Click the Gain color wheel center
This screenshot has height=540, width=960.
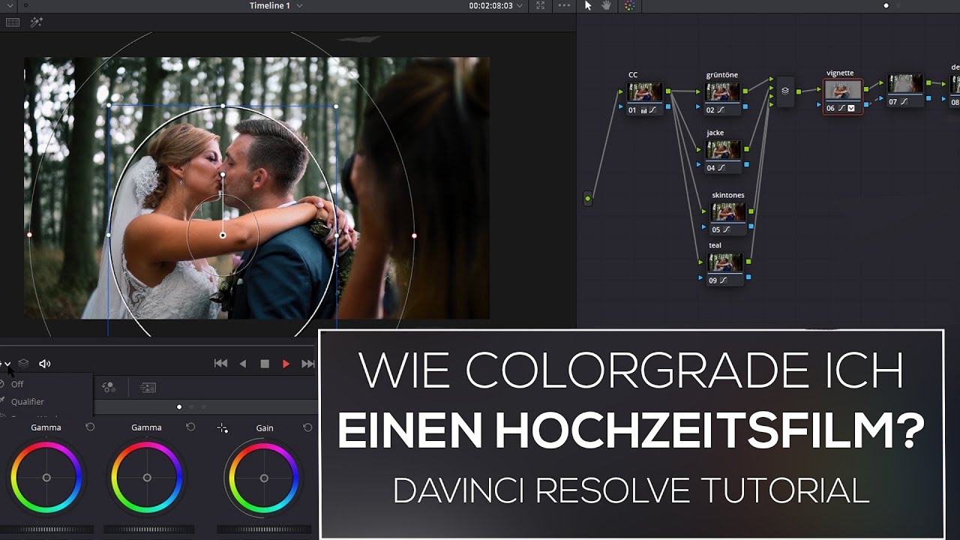coord(264,478)
